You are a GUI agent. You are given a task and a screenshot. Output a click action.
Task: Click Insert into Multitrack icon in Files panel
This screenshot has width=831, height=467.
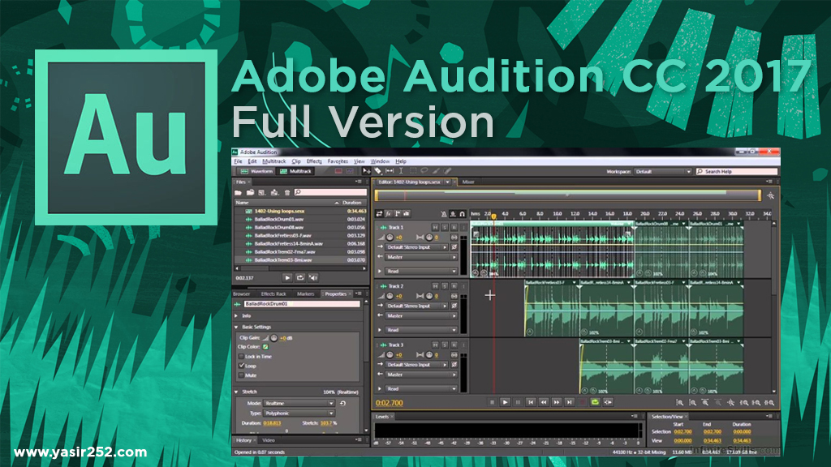274,192
